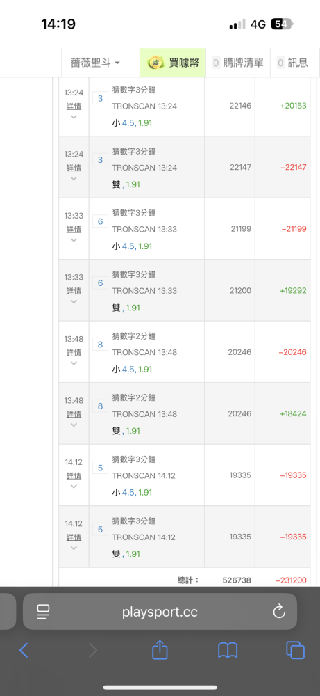The width and height of the screenshot is (320, 696).
Task: Tap Safari's back navigation arrow
Action: [x=24, y=650]
